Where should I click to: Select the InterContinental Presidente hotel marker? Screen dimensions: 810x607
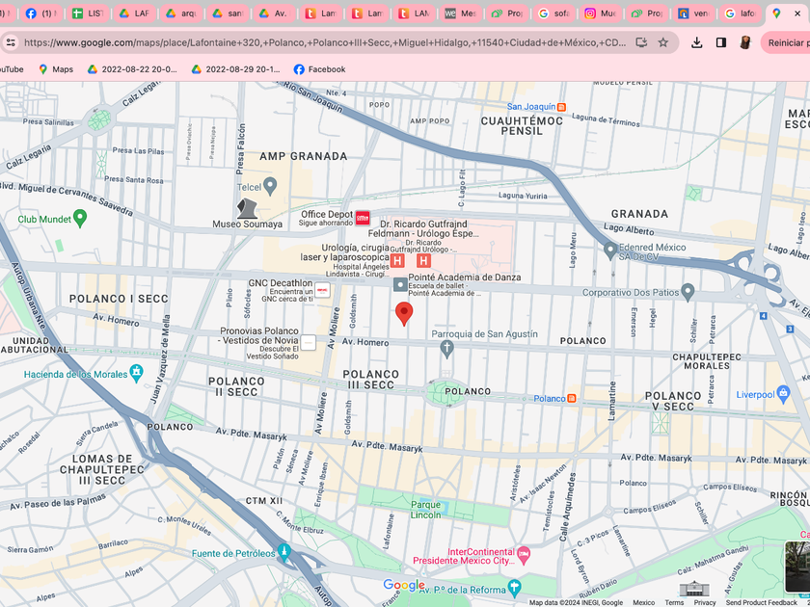click(524, 555)
